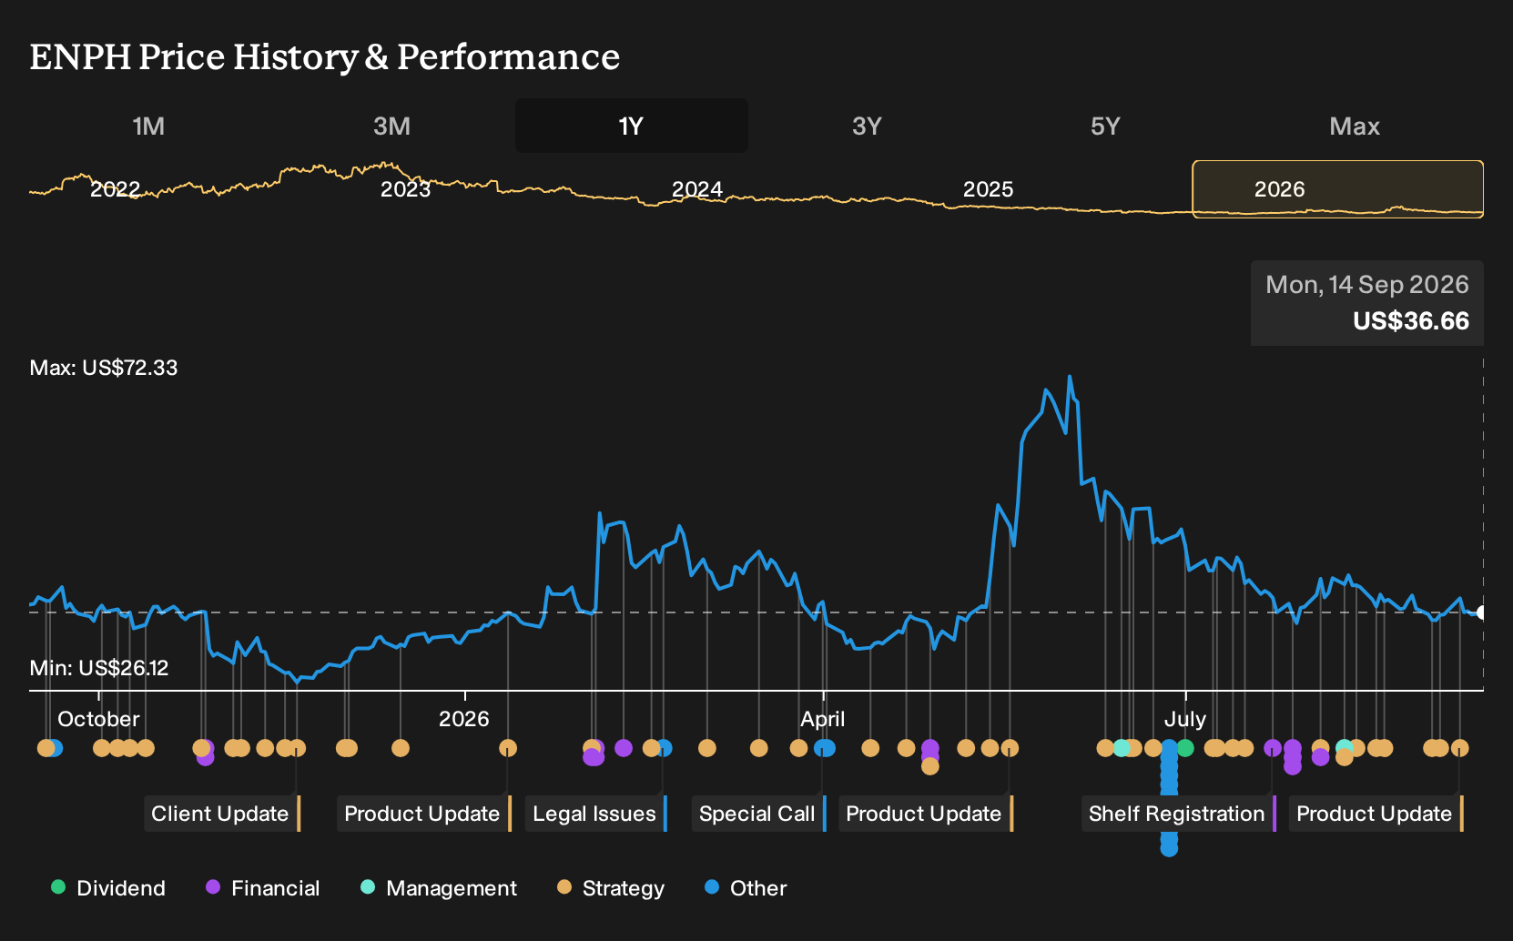This screenshot has height=941, width=1513.
Task: Toggle the Other legend item
Action: [746, 888]
